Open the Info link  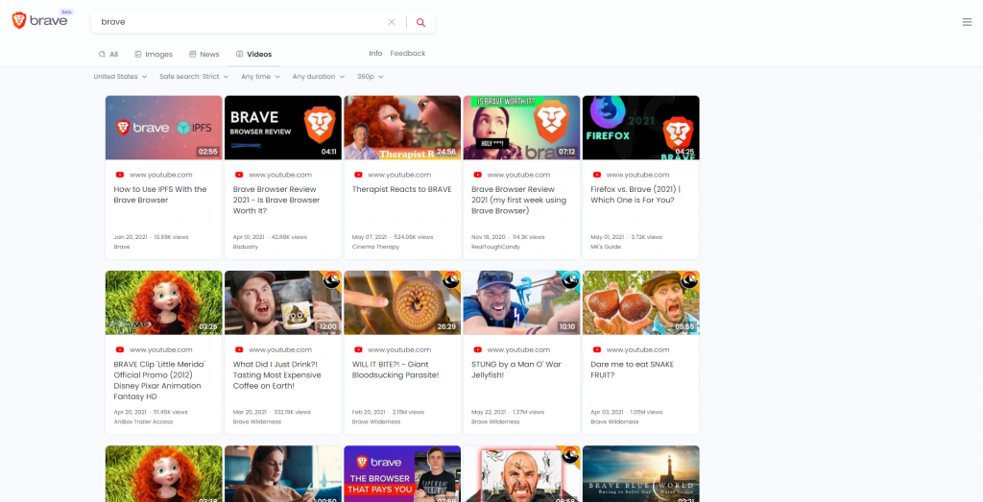tap(375, 54)
